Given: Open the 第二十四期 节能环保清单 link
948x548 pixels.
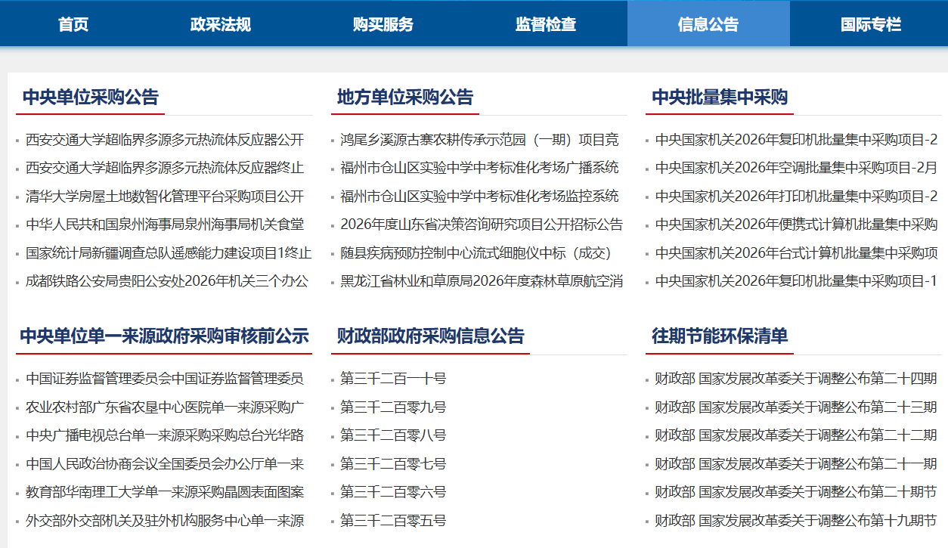Looking at the screenshot, I should click(x=795, y=379).
